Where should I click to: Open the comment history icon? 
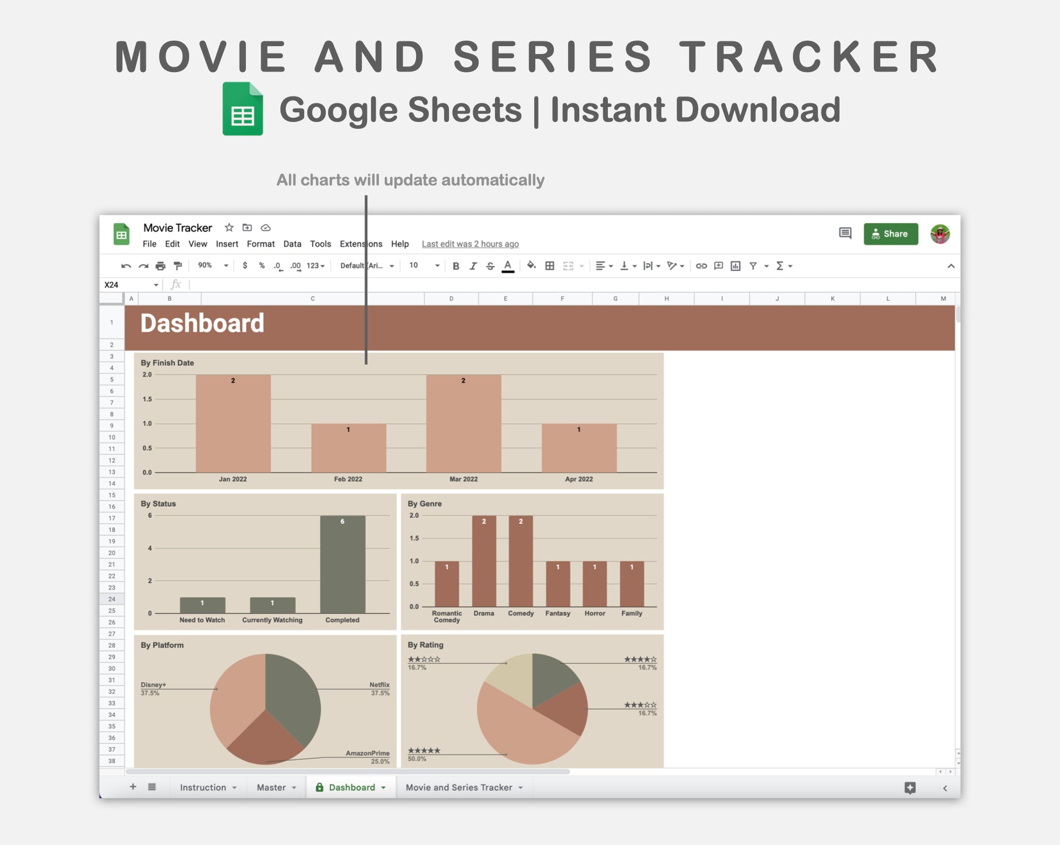[845, 234]
